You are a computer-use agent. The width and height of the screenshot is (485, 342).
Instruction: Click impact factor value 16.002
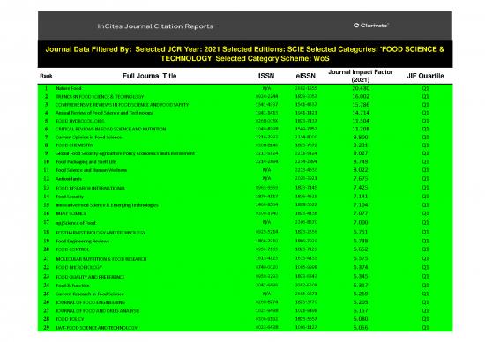click(x=361, y=96)
